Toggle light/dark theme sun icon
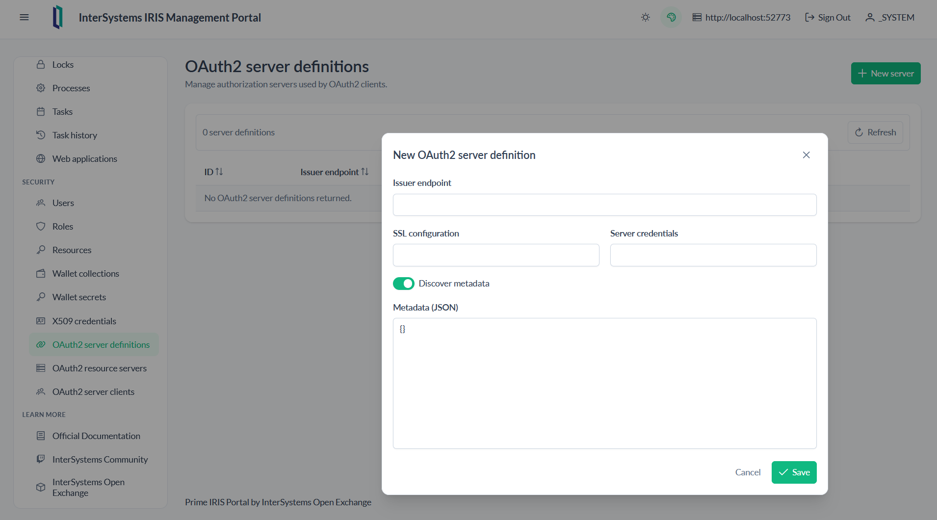937x520 pixels. 646,18
